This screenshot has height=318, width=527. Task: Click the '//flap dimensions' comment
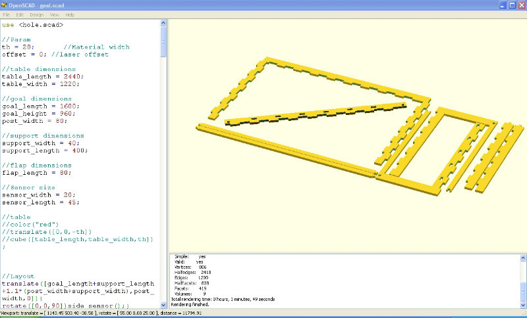pyautogui.click(x=37, y=165)
